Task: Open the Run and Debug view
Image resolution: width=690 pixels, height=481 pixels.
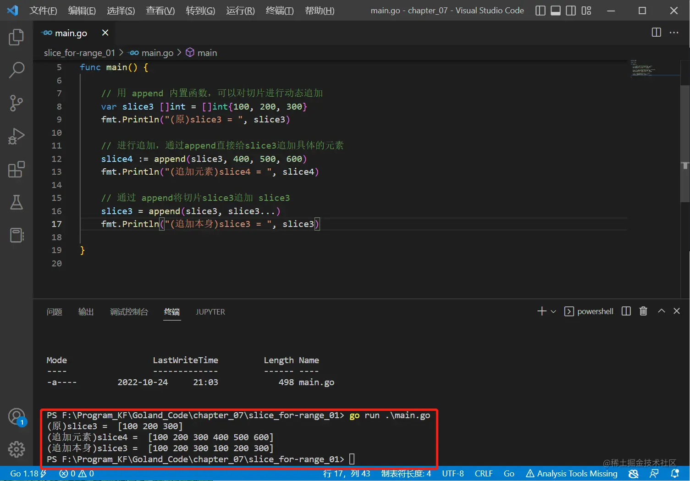Action: (x=17, y=136)
